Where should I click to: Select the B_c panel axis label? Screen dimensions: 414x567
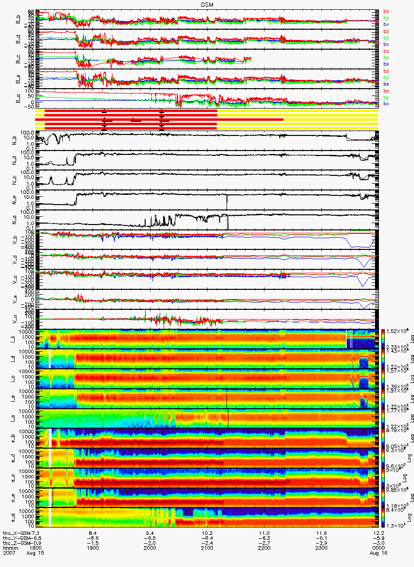point(18,59)
